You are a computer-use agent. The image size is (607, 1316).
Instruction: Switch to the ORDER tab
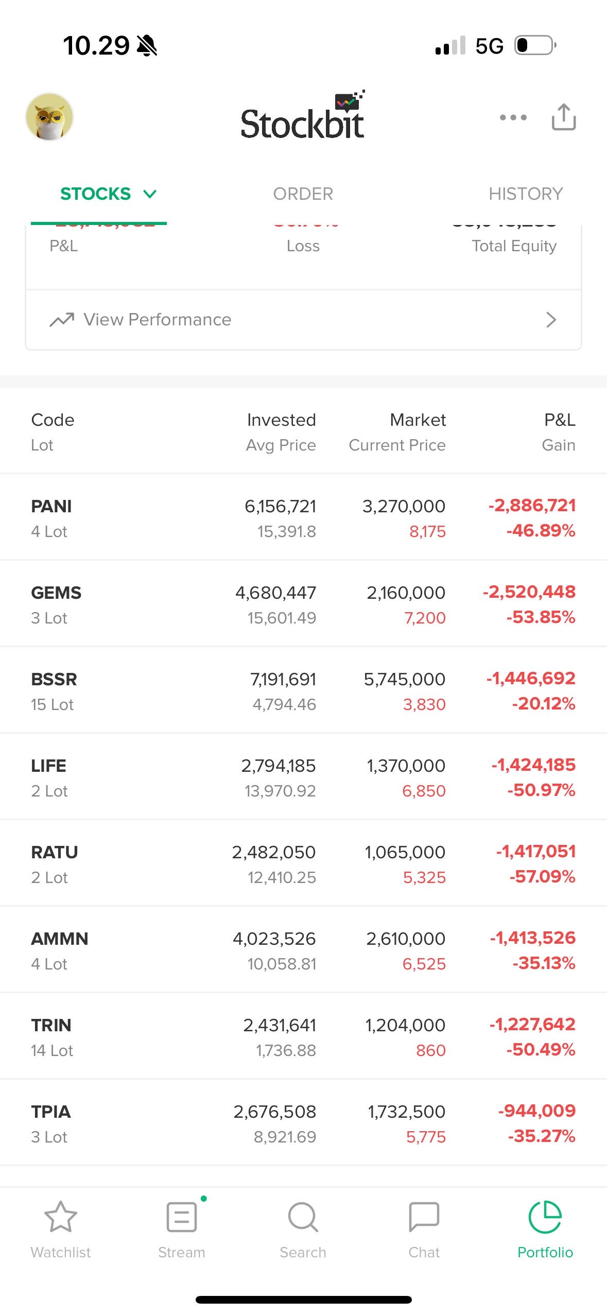(303, 194)
